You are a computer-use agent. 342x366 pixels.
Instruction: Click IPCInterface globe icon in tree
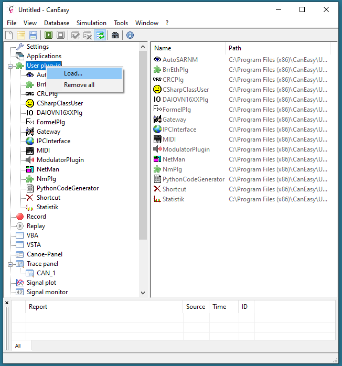30,141
